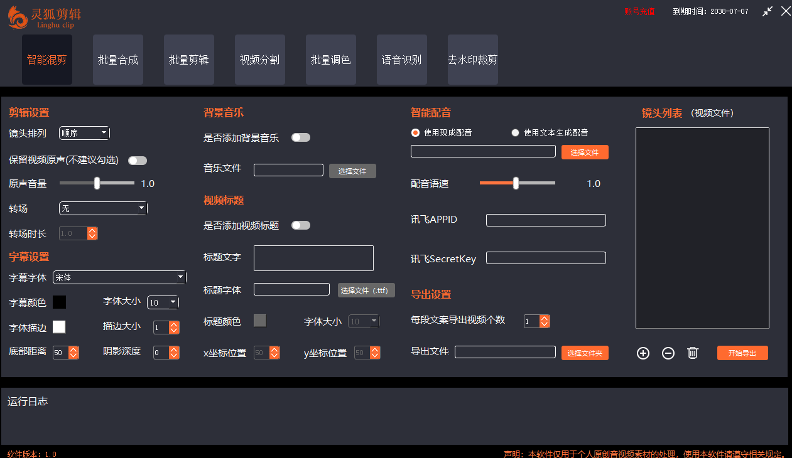Switch to the 批量剪辑 tab
The width and height of the screenshot is (792, 458).
[188, 59]
